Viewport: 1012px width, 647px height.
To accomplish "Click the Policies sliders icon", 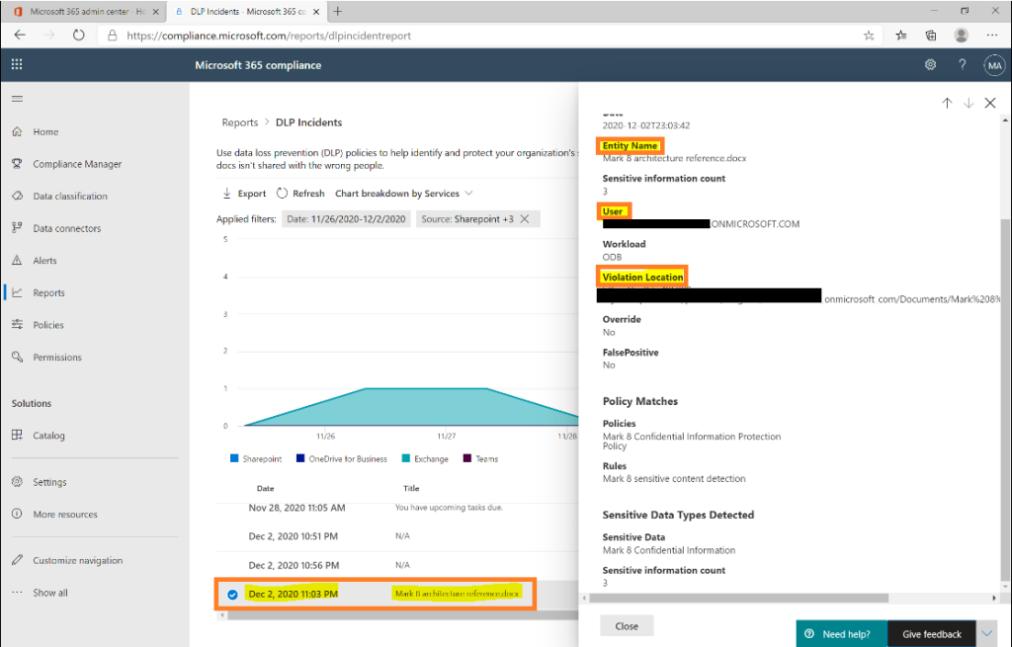I will [x=18, y=324].
